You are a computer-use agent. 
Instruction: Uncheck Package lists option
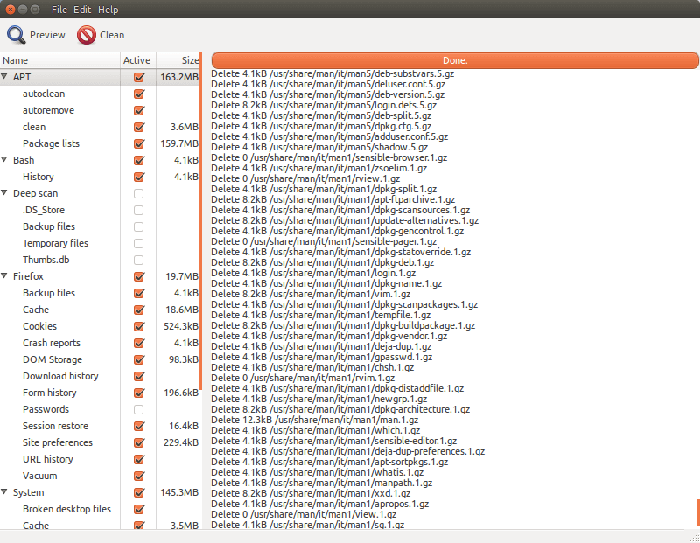pos(139,143)
